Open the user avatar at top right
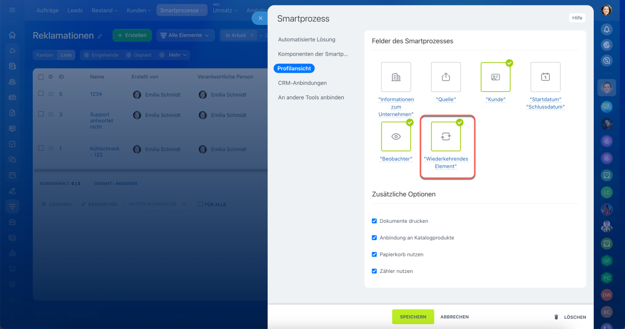Image resolution: width=625 pixels, height=329 pixels. (x=606, y=10)
